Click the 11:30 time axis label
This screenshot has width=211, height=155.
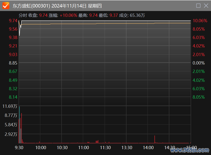(105, 148)
